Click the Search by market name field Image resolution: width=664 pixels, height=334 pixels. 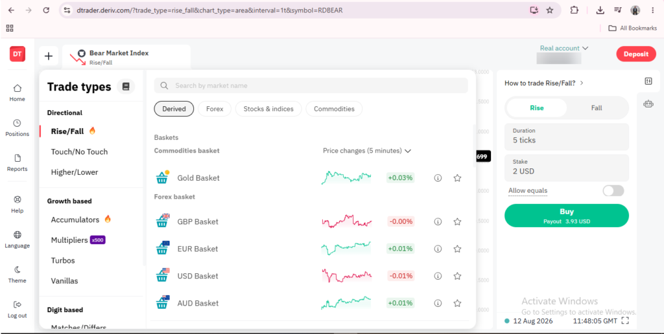311,86
